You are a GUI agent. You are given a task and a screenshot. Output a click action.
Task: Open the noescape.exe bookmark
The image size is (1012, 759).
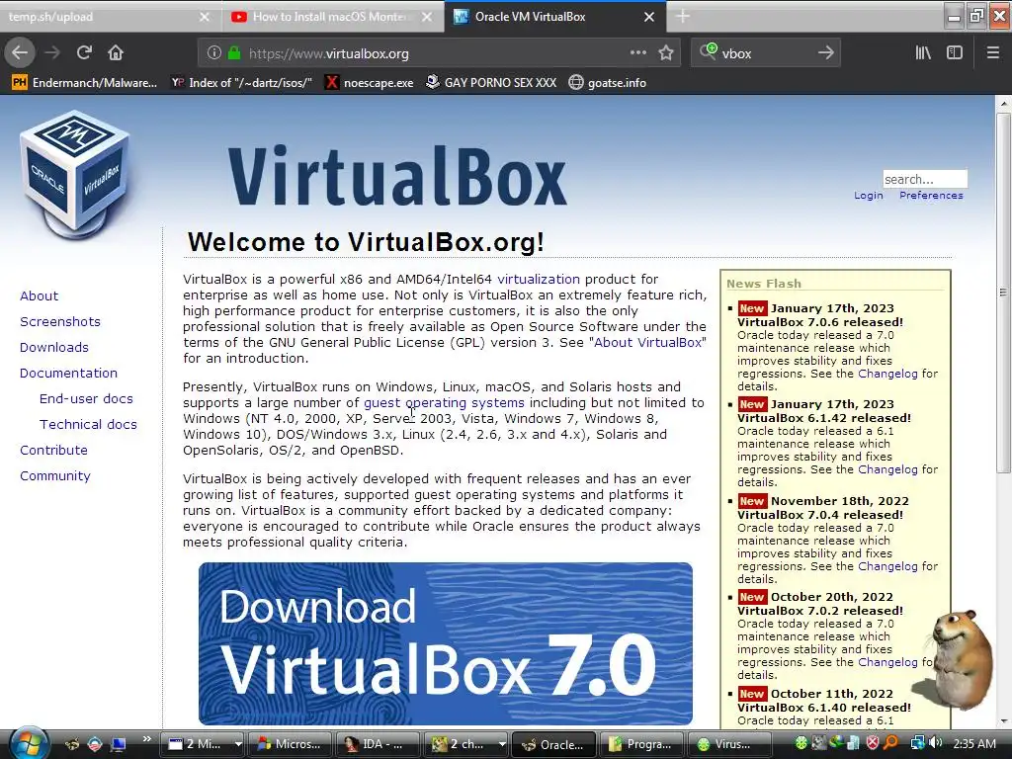[x=370, y=83]
